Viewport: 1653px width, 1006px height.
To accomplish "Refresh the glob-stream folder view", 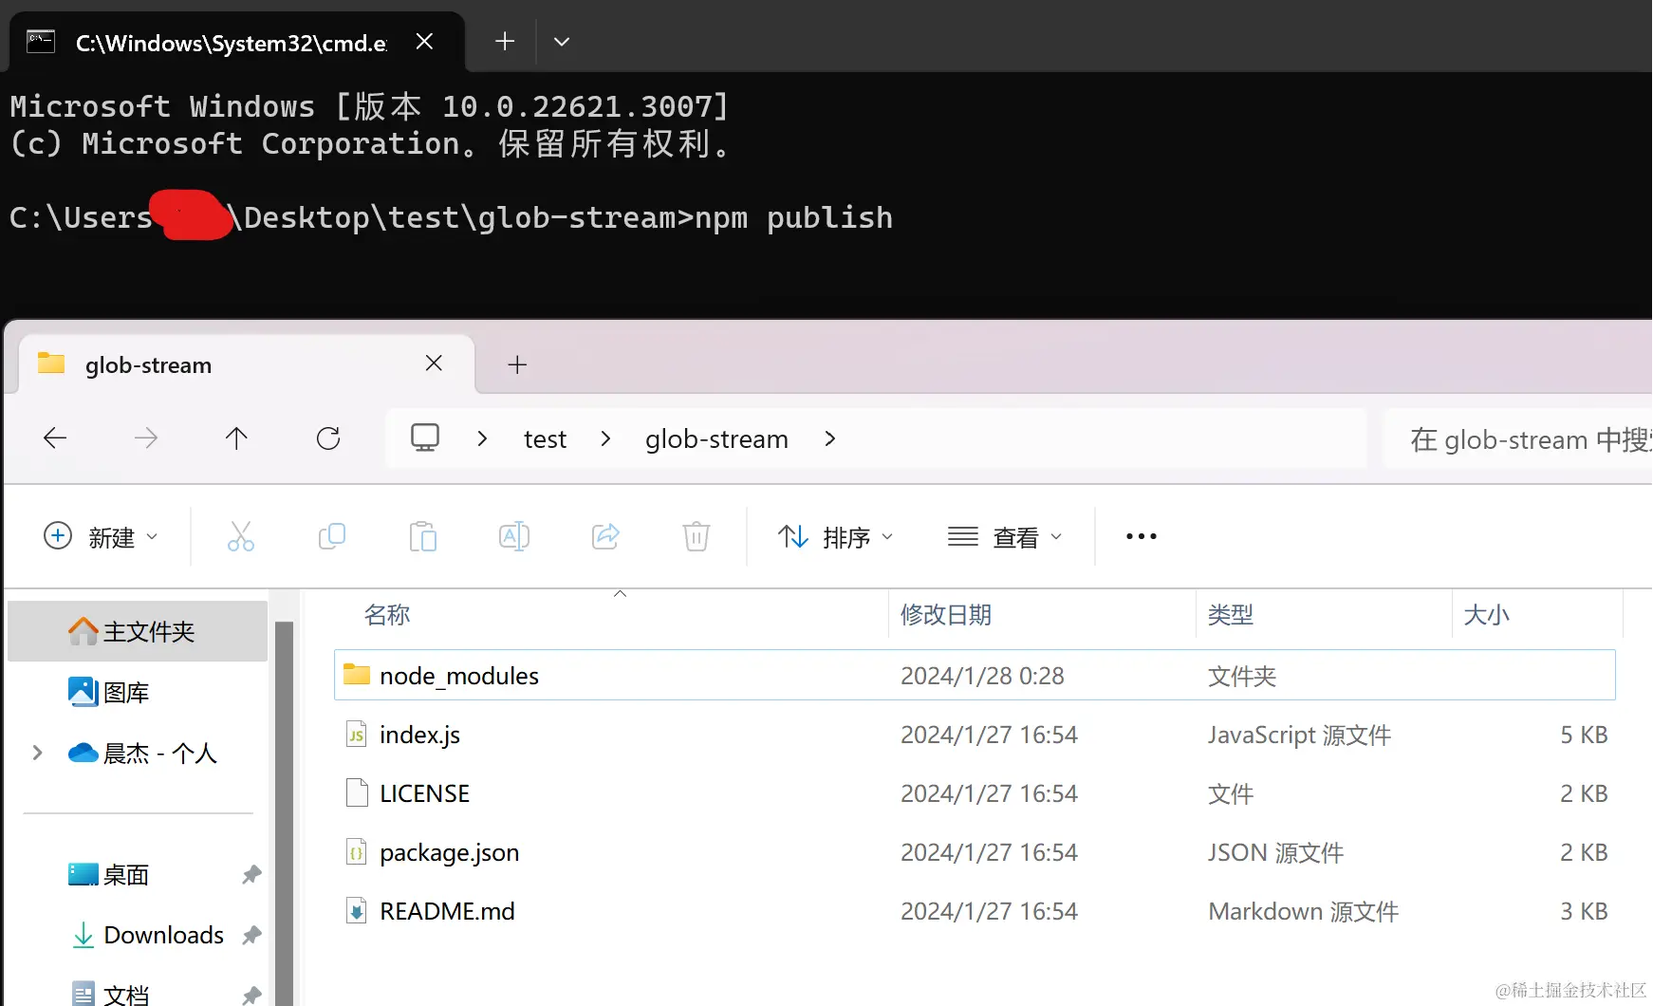I will (328, 438).
